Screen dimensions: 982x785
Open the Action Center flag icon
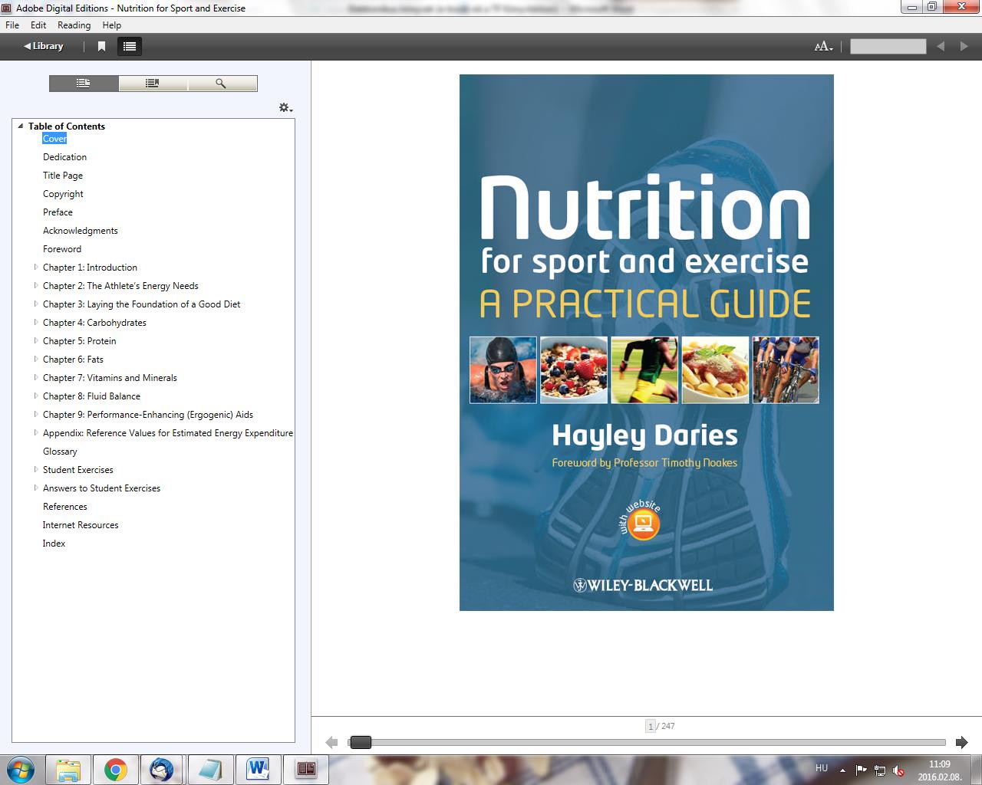(x=861, y=770)
